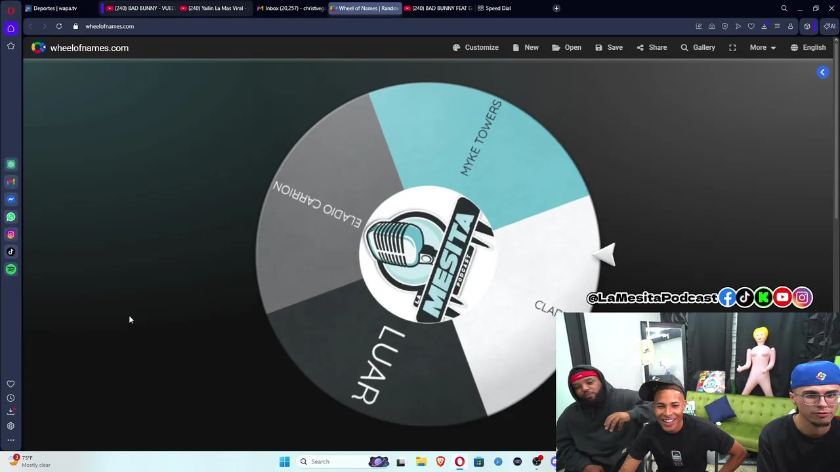Open the browser downloads toolbar icon
The height and width of the screenshot is (472, 840).
point(764,26)
